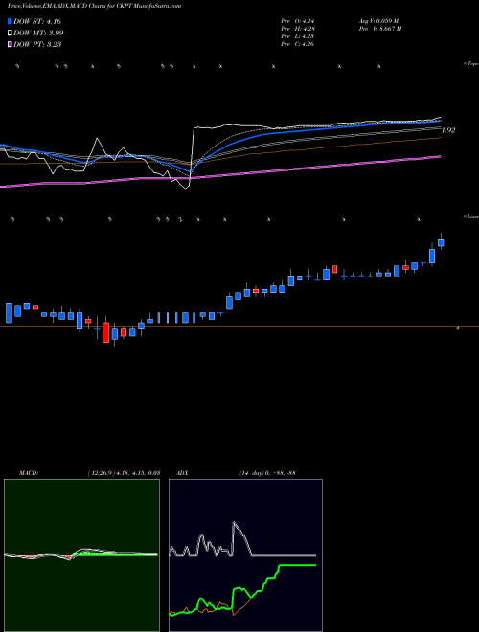Viewport: 479px width, 632px height.
Task: Click the '<Tops' marker label
Action: click(x=471, y=64)
